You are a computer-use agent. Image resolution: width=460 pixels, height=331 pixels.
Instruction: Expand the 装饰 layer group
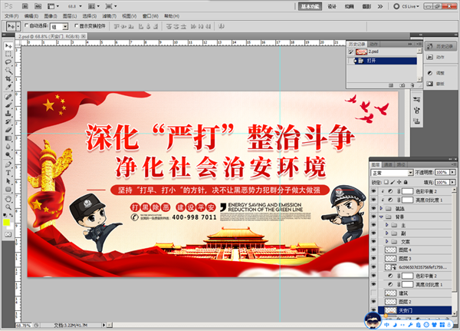pos(381,208)
